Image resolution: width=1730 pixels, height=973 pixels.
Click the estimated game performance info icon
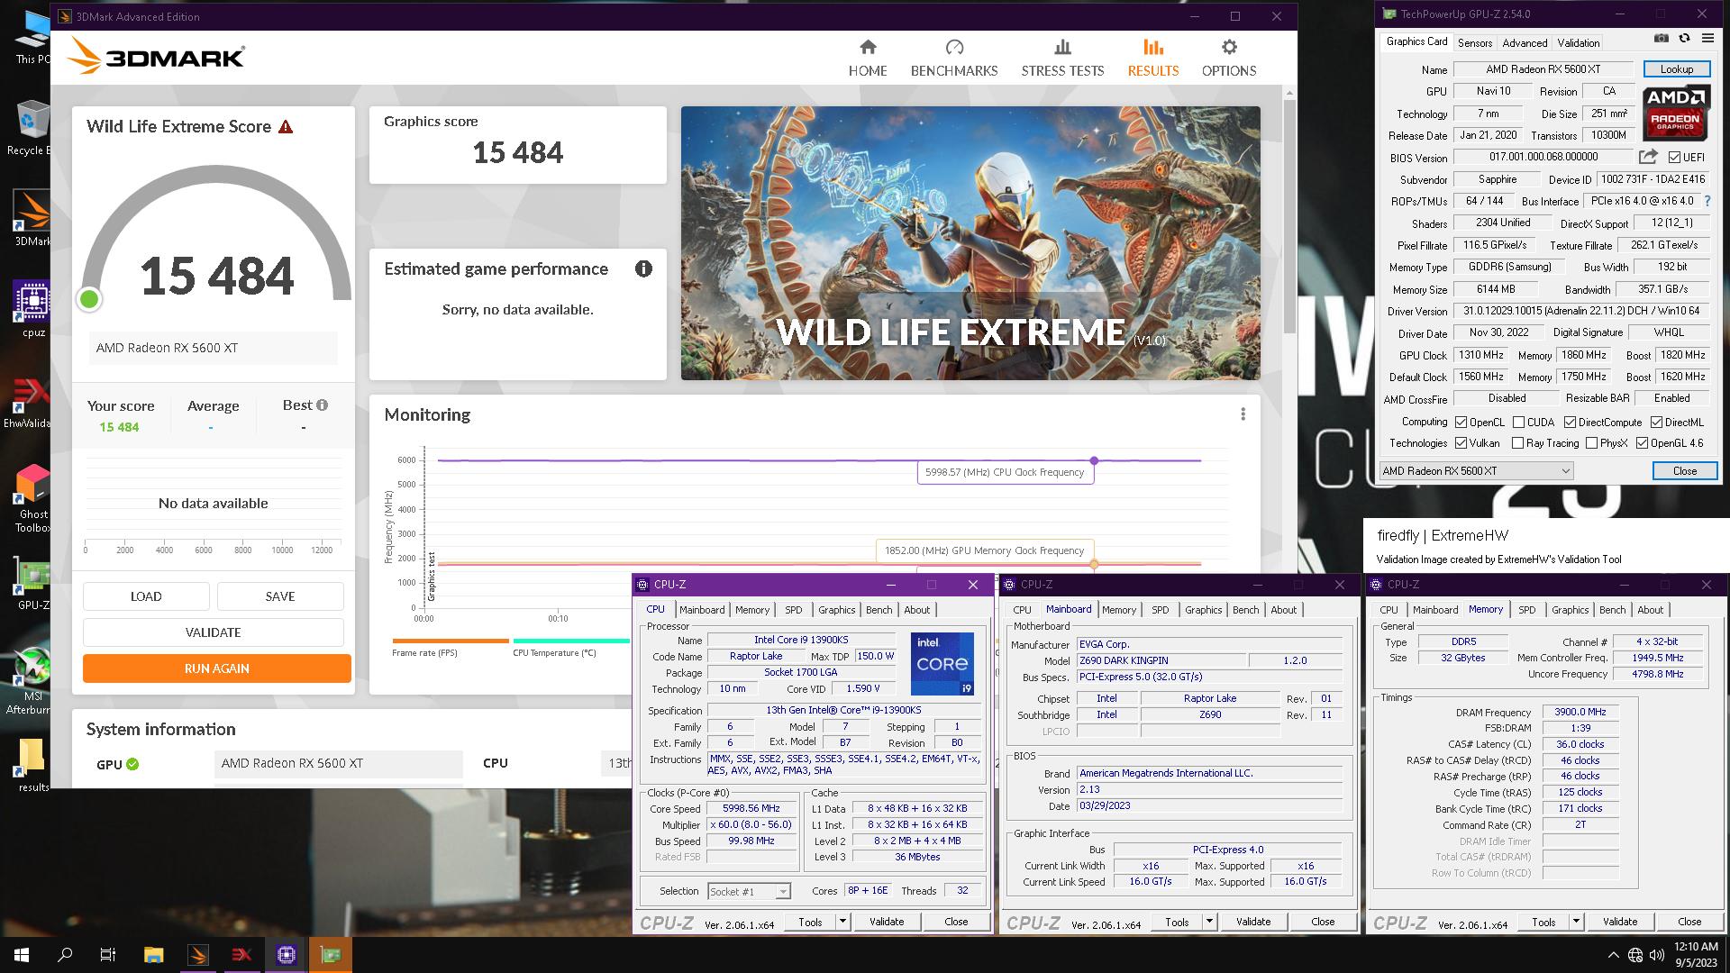pos(643,268)
